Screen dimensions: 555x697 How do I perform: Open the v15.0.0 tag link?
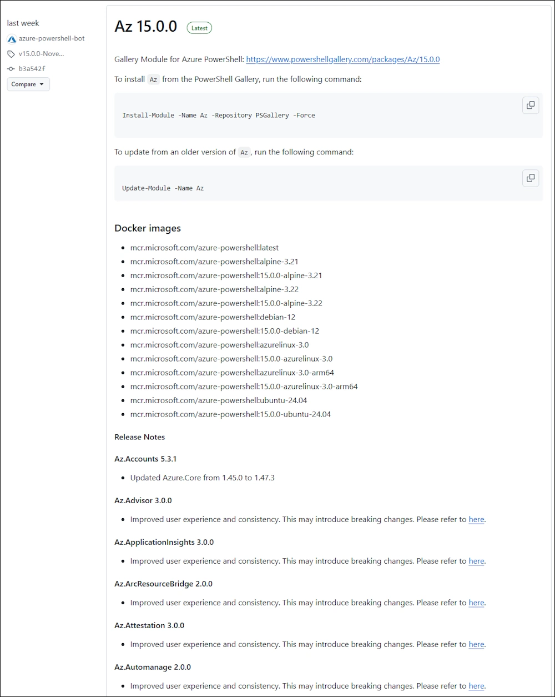pos(41,54)
